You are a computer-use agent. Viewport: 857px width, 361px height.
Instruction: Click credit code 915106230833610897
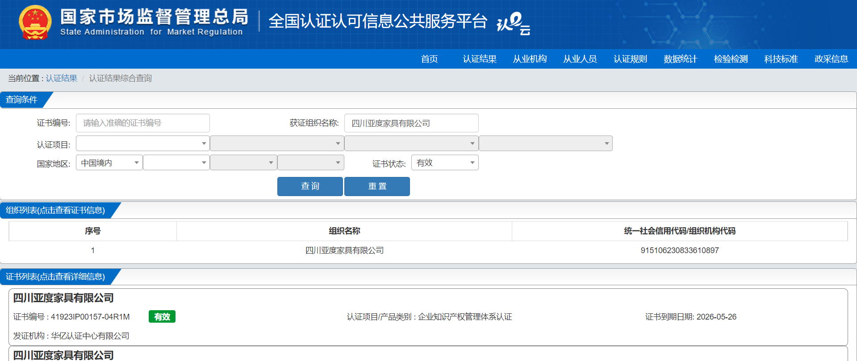680,250
